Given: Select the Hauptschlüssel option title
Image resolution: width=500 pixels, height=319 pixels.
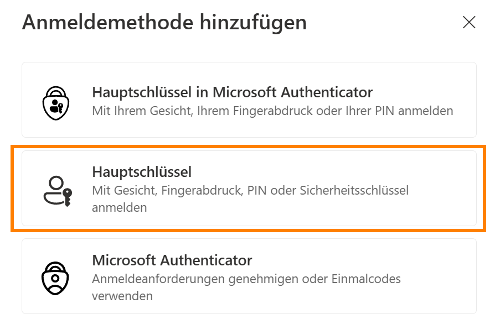Looking at the screenshot, I should (142, 172).
